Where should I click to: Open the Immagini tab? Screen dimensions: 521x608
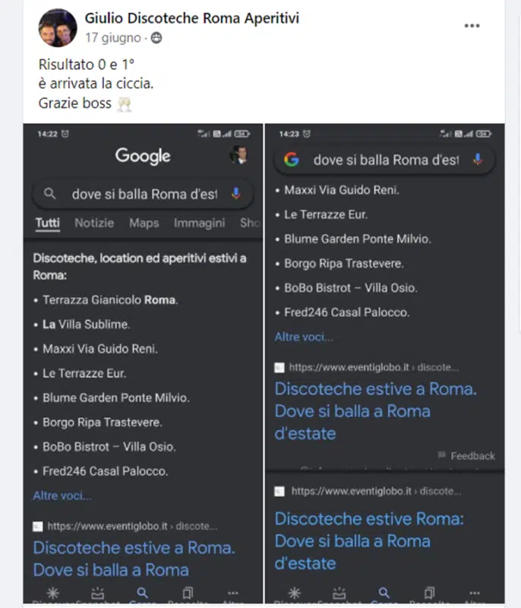pyautogui.click(x=199, y=223)
